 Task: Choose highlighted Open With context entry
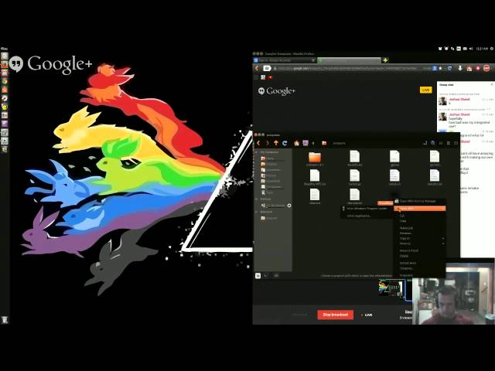coord(419,208)
